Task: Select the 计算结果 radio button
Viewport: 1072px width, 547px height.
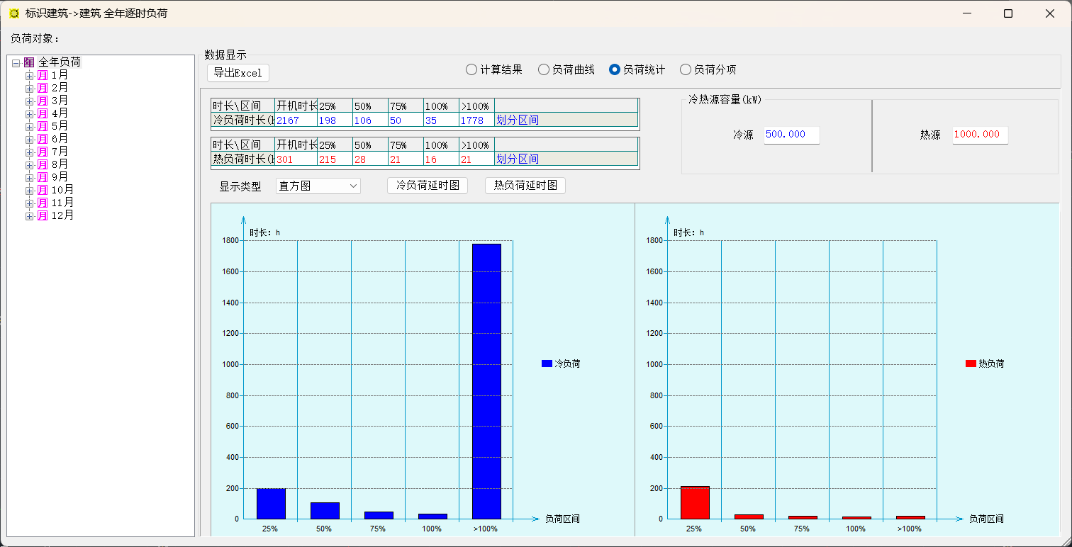Action: (x=471, y=69)
